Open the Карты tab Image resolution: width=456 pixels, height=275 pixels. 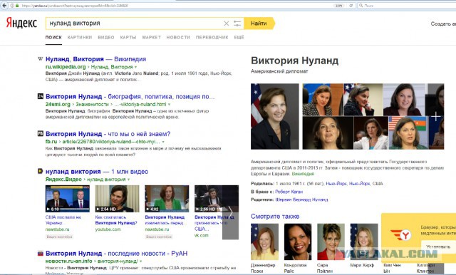click(128, 37)
